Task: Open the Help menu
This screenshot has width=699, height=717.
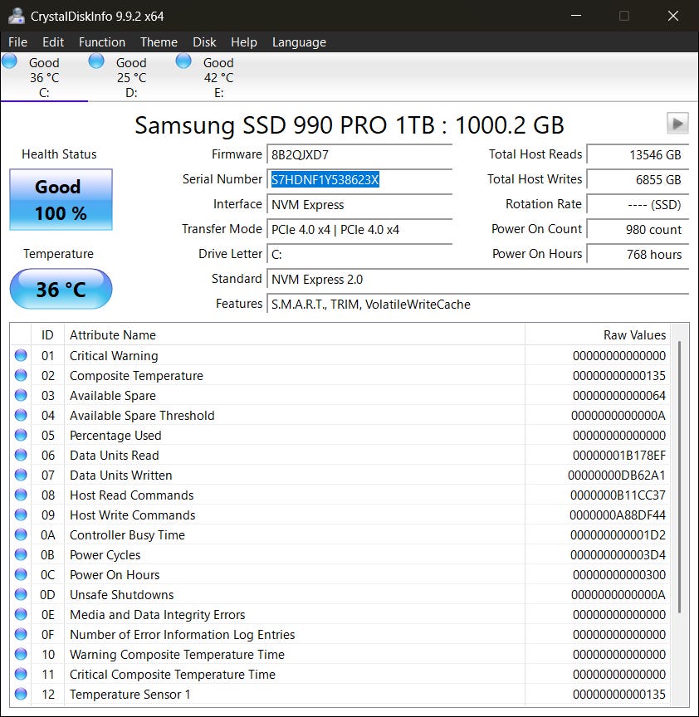Action: (244, 42)
